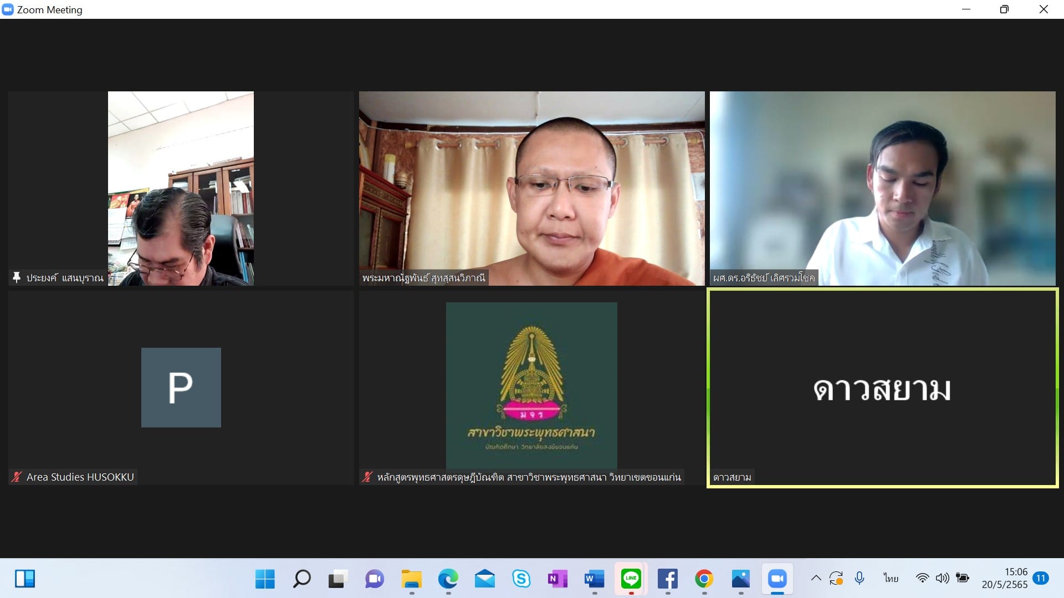Restore down the Zoom Meeting window
The width and height of the screenshot is (1064, 598).
[x=1004, y=9]
